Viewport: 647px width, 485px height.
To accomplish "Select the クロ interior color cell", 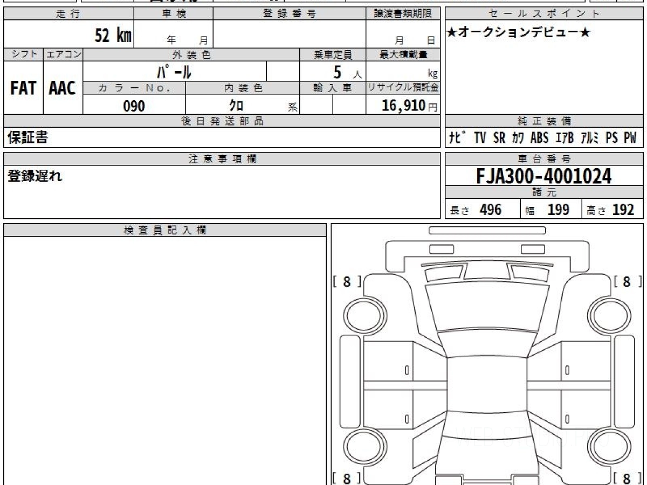I will [243, 106].
